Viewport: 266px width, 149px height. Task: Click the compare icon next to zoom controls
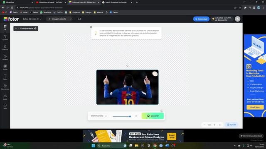220,125
